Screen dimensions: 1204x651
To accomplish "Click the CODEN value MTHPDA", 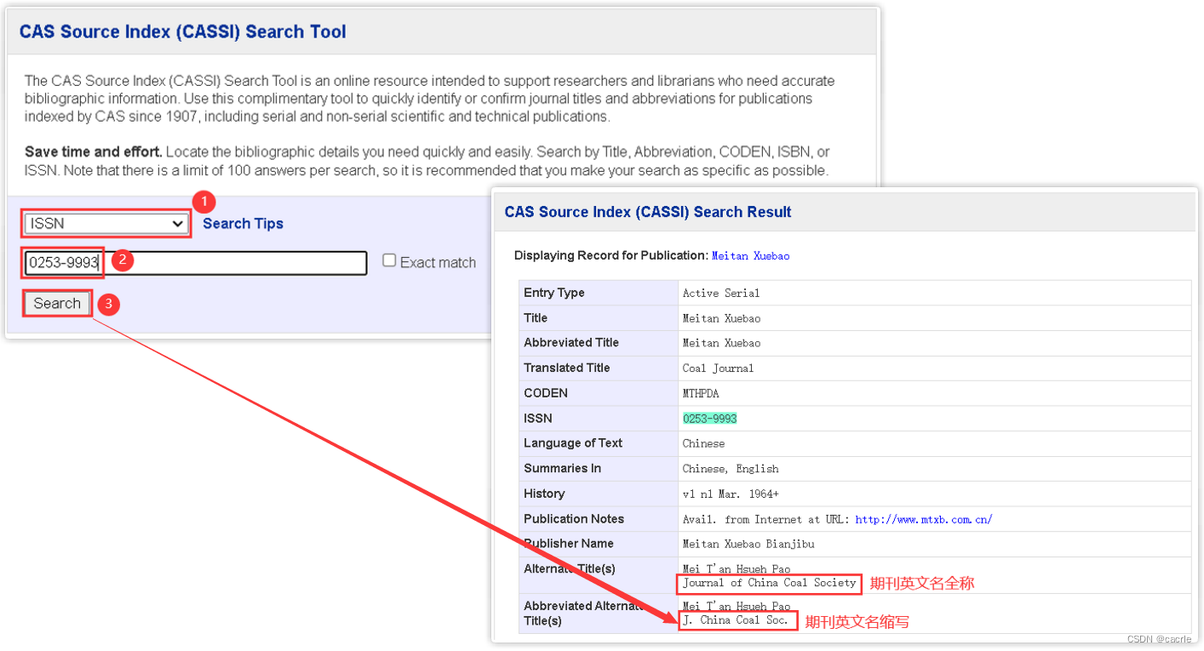I will [x=701, y=393].
